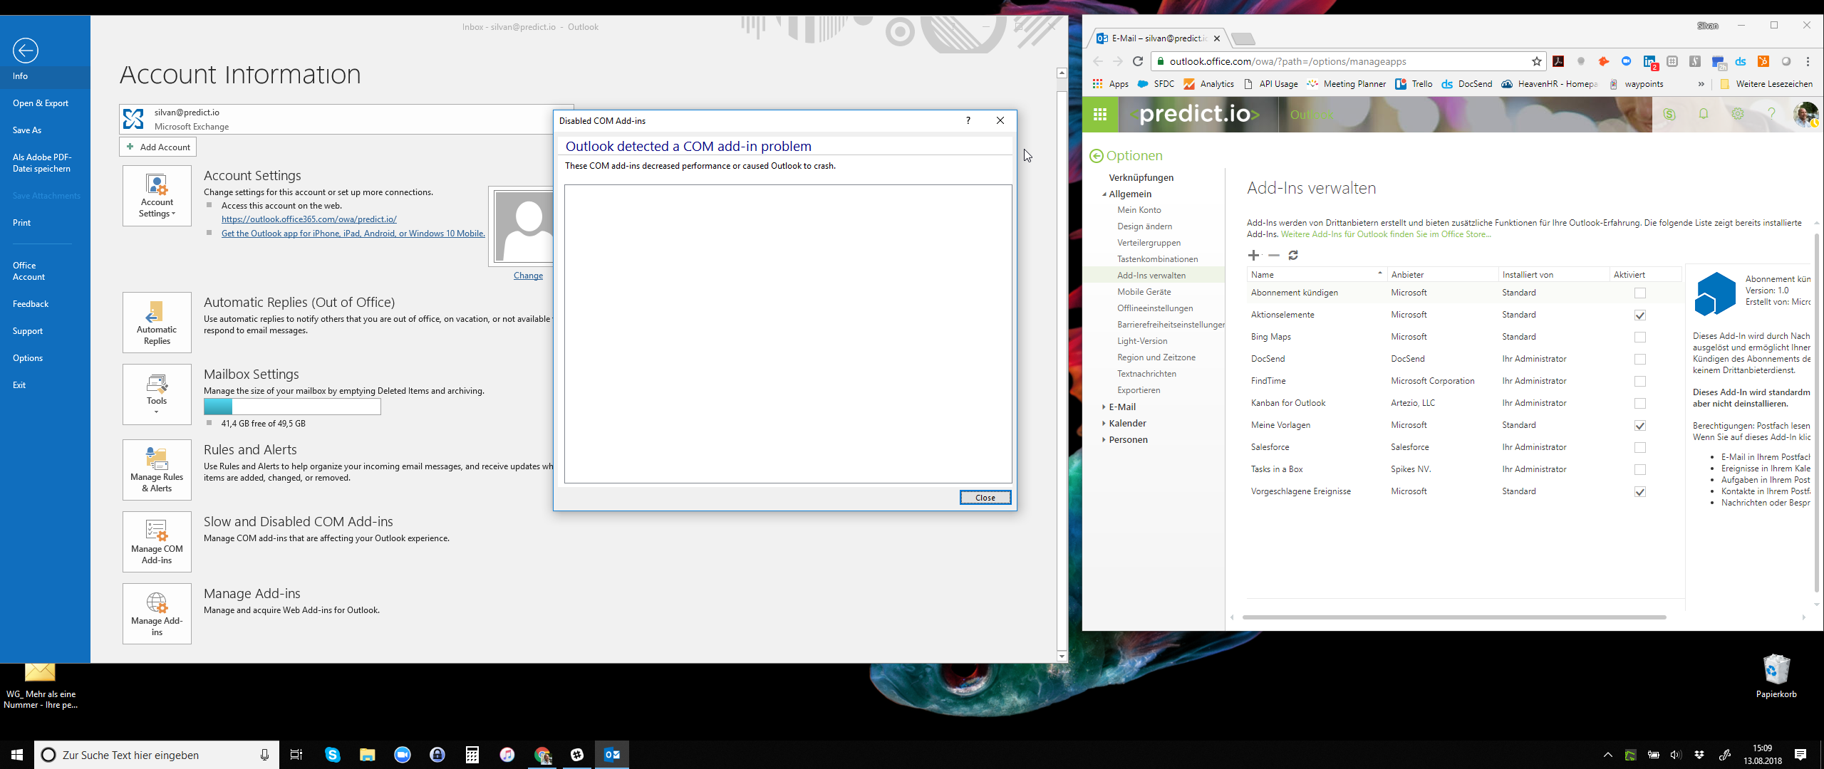Open the outlook.office365.com OWA link
1824x769 pixels.
(x=309, y=219)
